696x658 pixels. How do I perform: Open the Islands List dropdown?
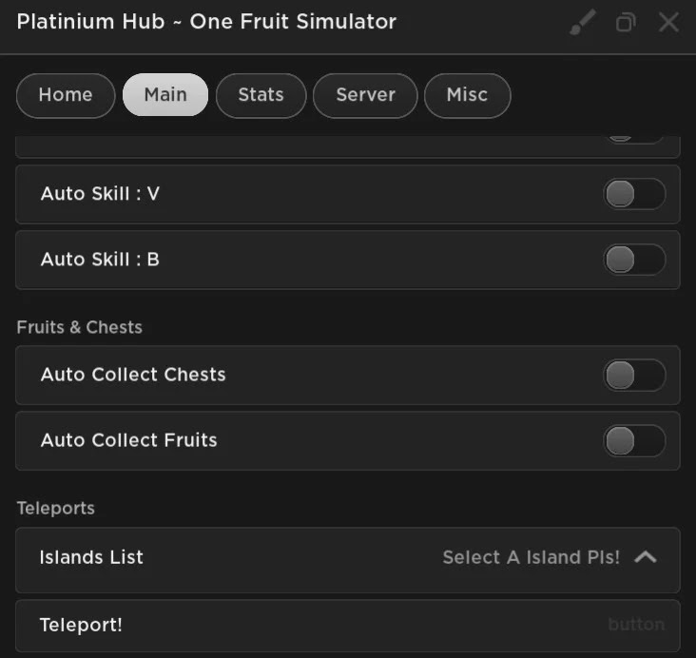[348, 559]
